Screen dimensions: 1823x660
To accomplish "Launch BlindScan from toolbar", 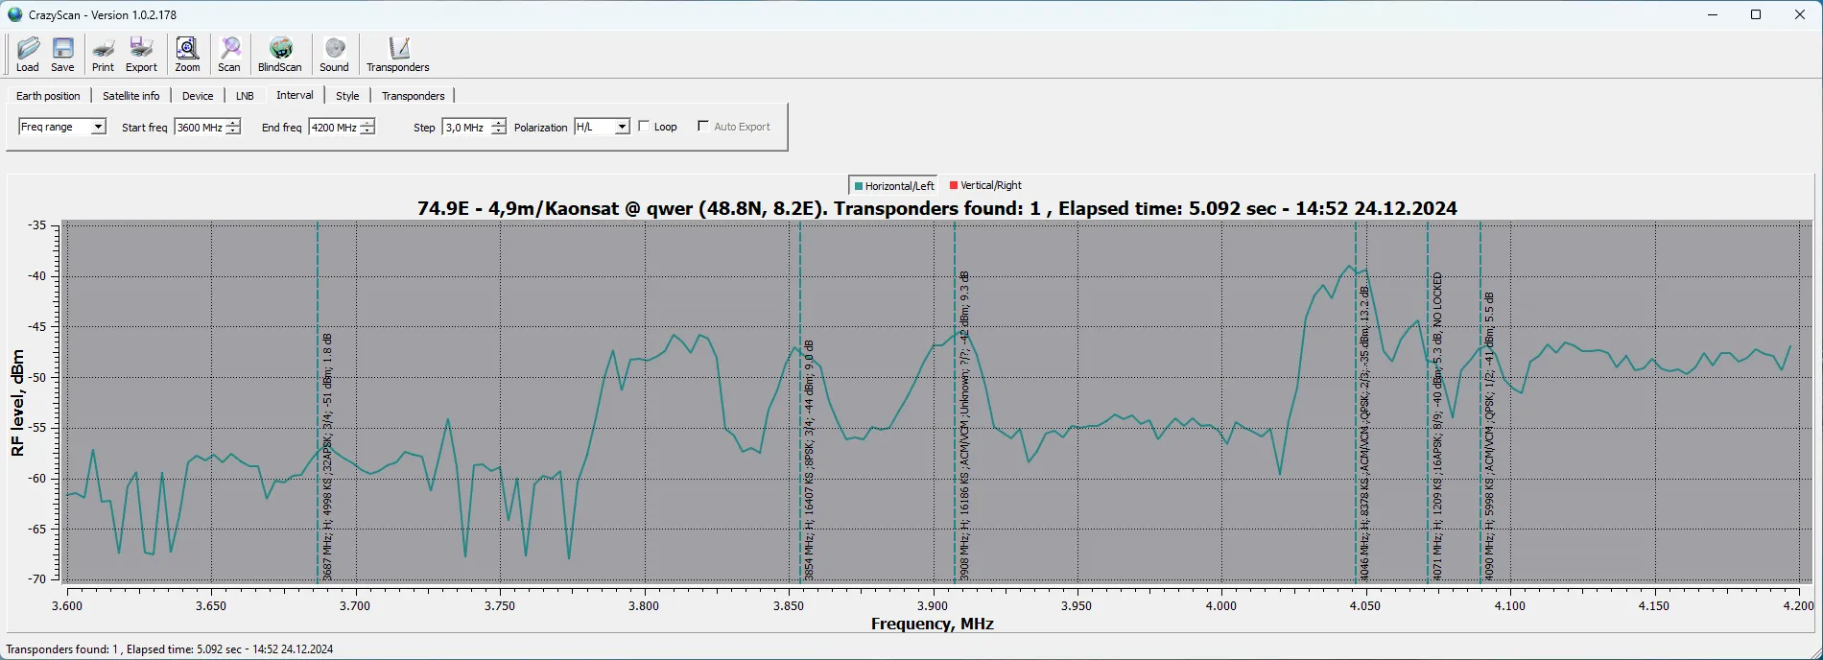I will pos(279,54).
